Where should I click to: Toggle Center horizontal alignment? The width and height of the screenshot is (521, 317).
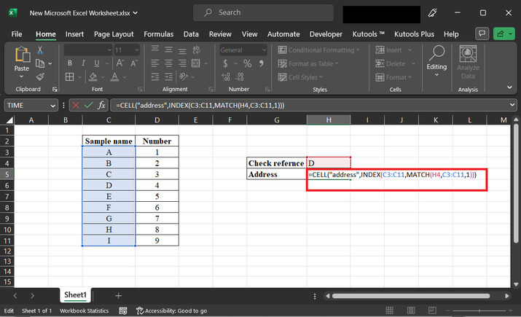click(169, 63)
